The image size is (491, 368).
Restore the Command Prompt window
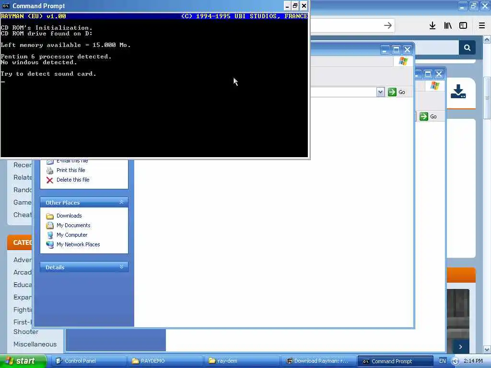295,6
